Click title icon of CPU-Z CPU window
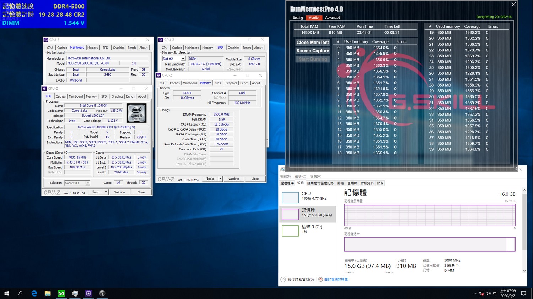 click(44, 89)
